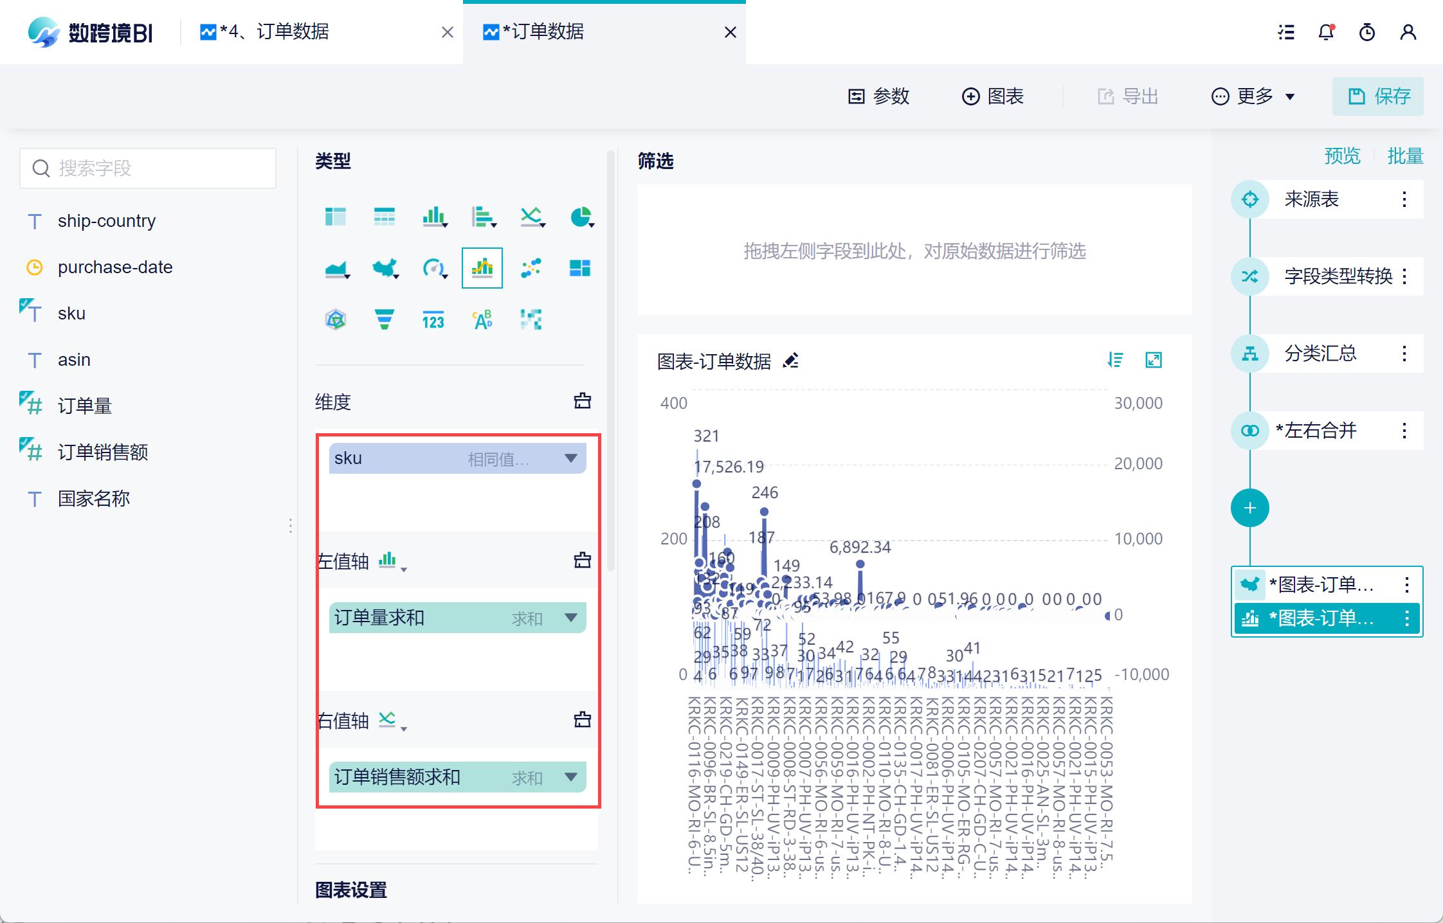Click the 保存 save button
The image size is (1443, 923).
tap(1377, 96)
